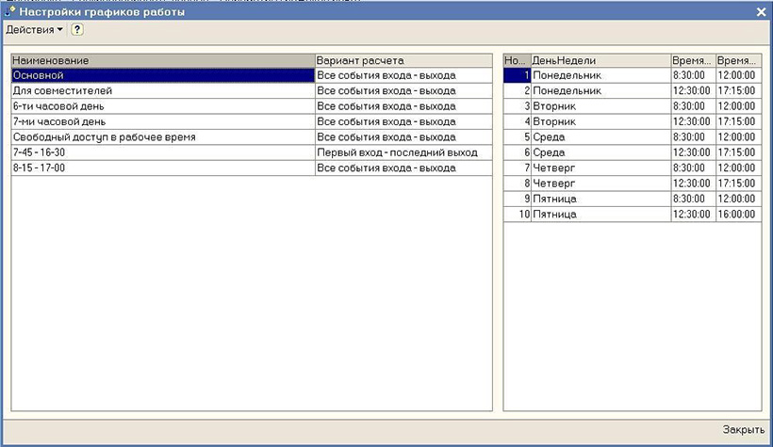Click the ДеньНедели column header
The image size is (773, 447).
(x=600, y=60)
